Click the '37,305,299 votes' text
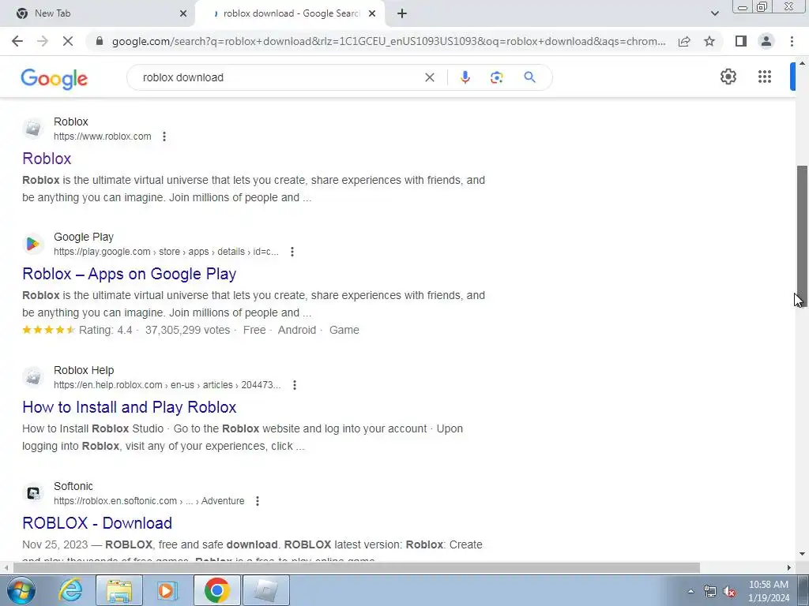Screen dimensions: 809x606 tap(188, 330)
